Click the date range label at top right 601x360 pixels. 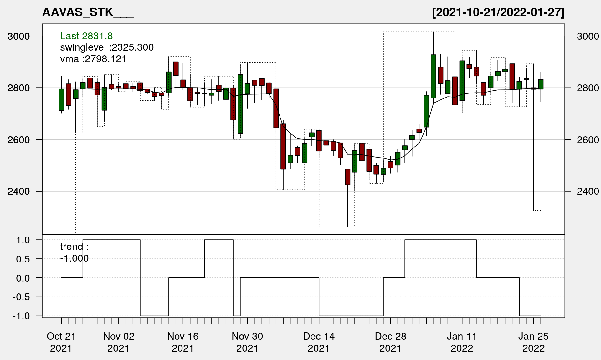click(x=498, y=12)
